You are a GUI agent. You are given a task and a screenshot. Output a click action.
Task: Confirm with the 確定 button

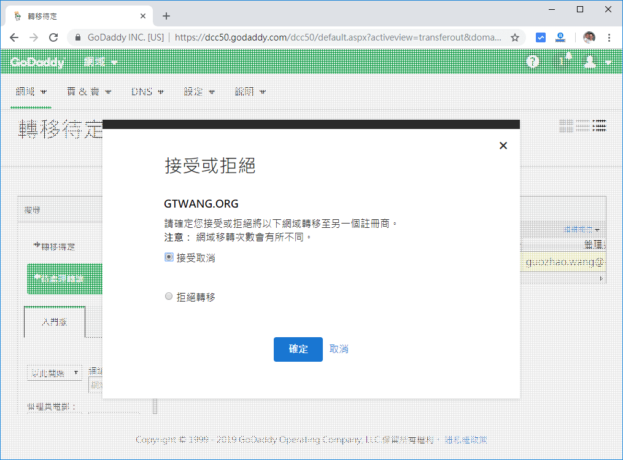298,349
